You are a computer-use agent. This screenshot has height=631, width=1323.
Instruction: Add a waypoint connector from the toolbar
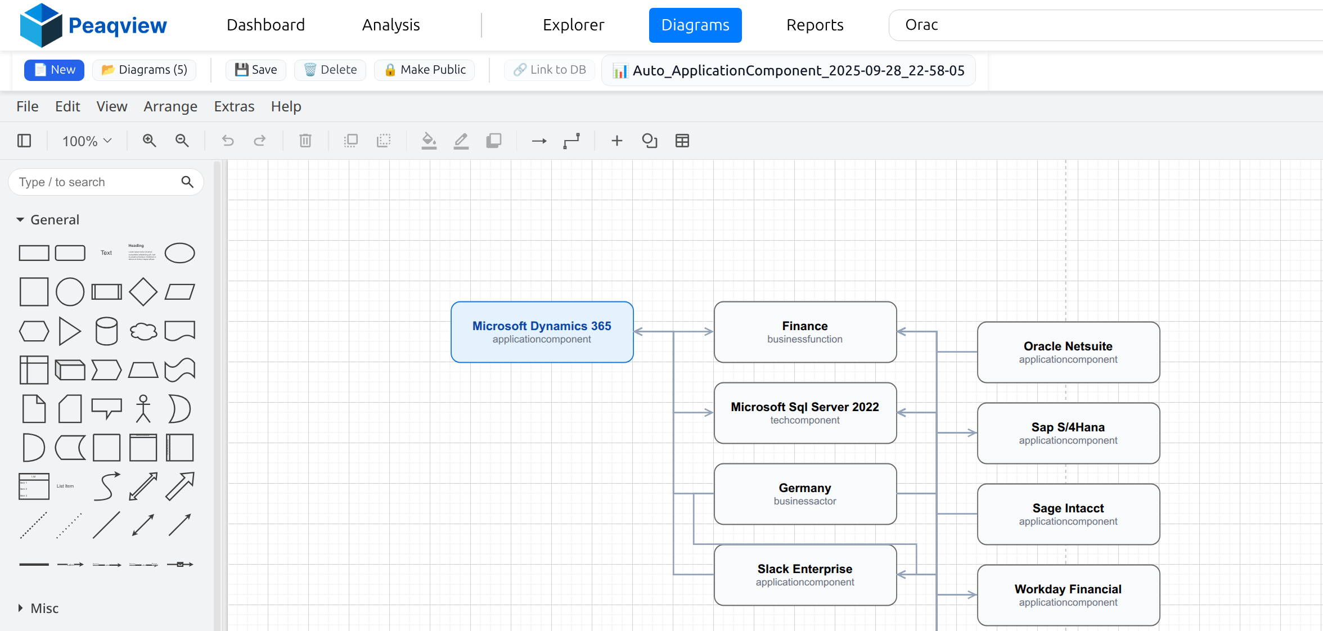click(x=571, y=141)
